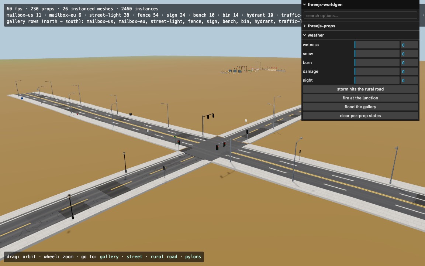Open the rural road view link

164,257
